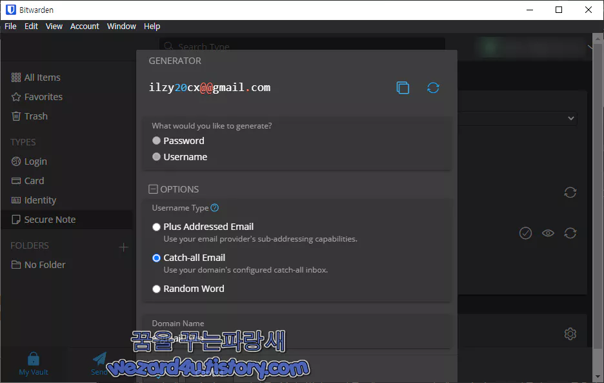
Task: Click the Domain Name input field
Action: (x=297, y=338)
